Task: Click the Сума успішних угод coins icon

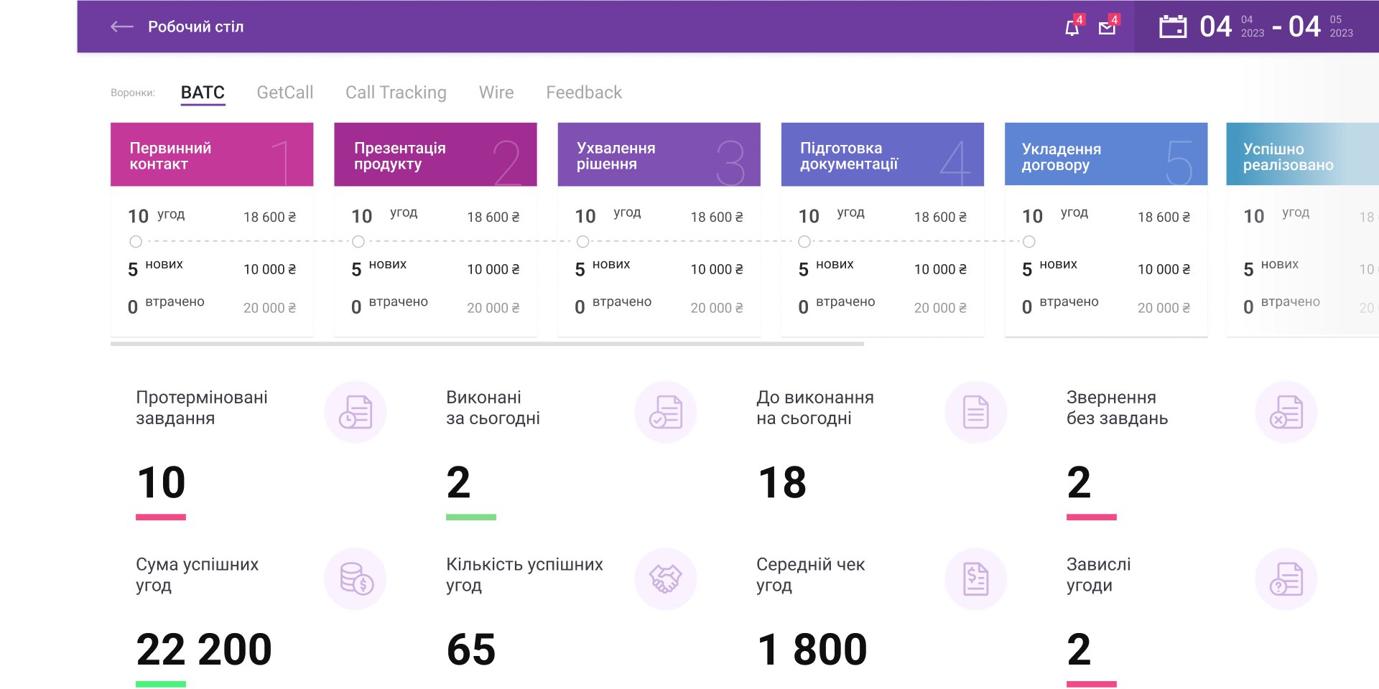Action: click(356, 578)
